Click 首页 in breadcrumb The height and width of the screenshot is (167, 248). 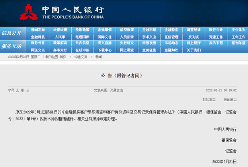(x=63, y=57)
